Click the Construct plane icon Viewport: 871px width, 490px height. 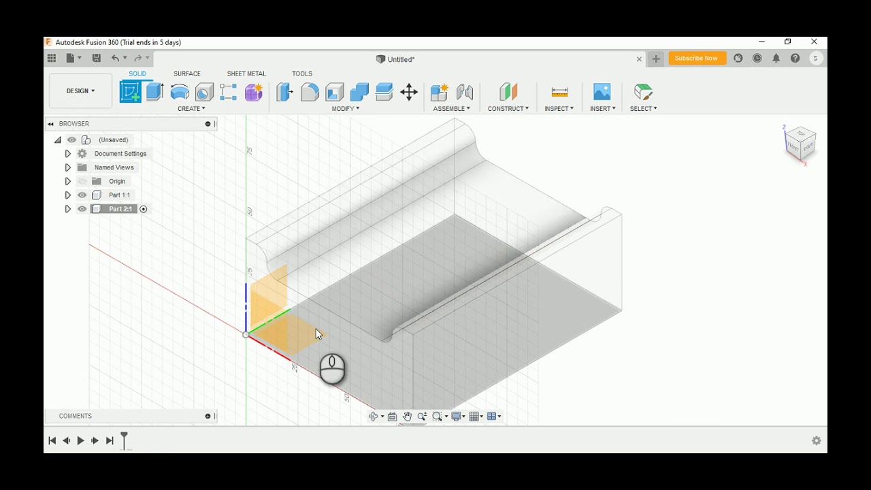click(x=508, y=92)
